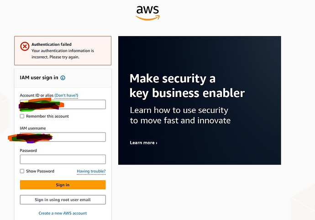The width and height of the screenshot is (315, 220).
Task: Click the Account ID or alias field
Action: pos(63,104)
